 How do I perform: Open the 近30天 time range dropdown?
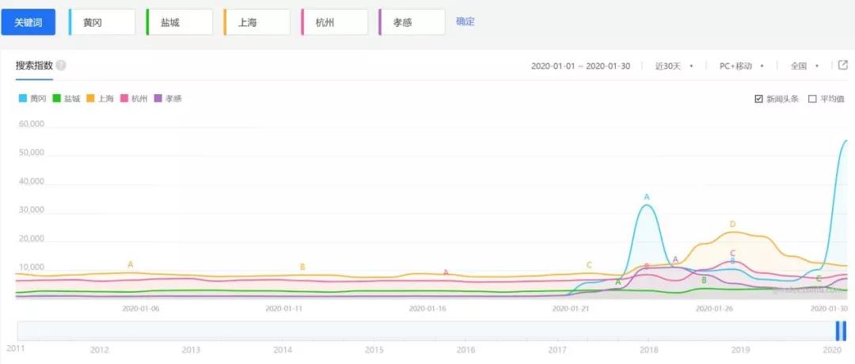click(x=674, y=66)
